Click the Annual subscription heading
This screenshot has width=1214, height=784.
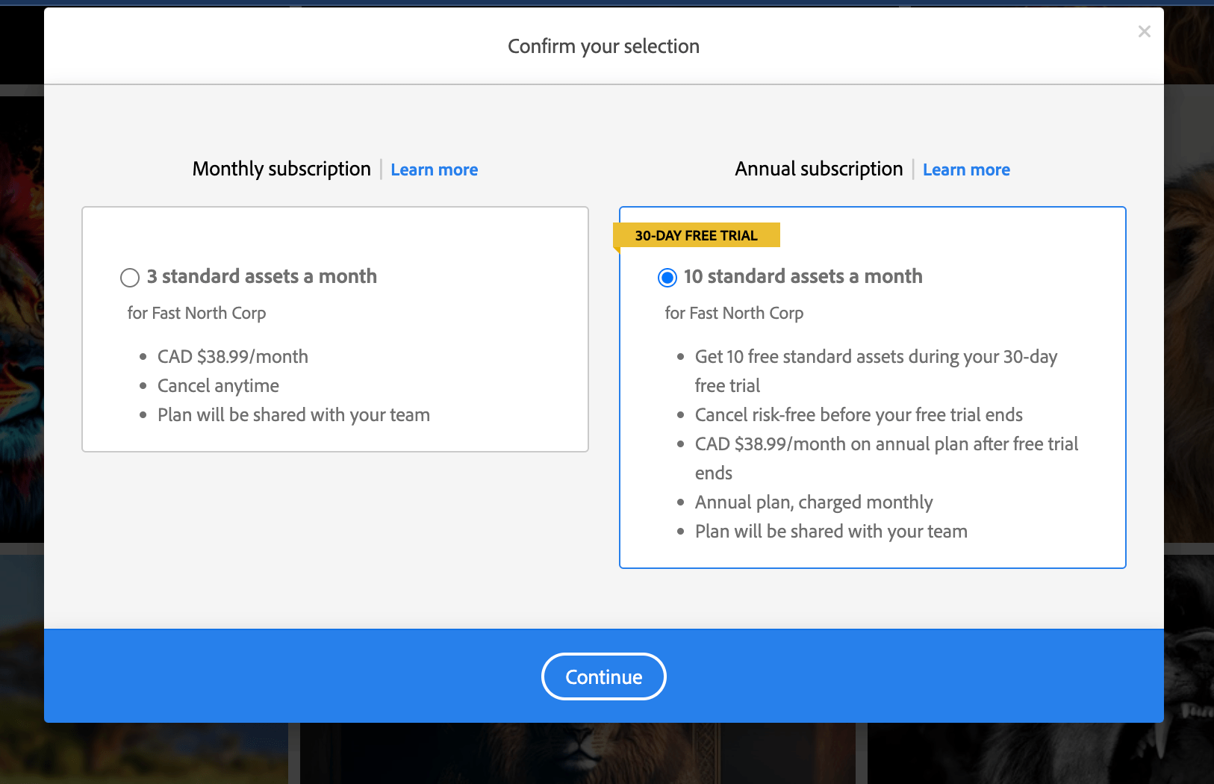click(x=818, y=169)
